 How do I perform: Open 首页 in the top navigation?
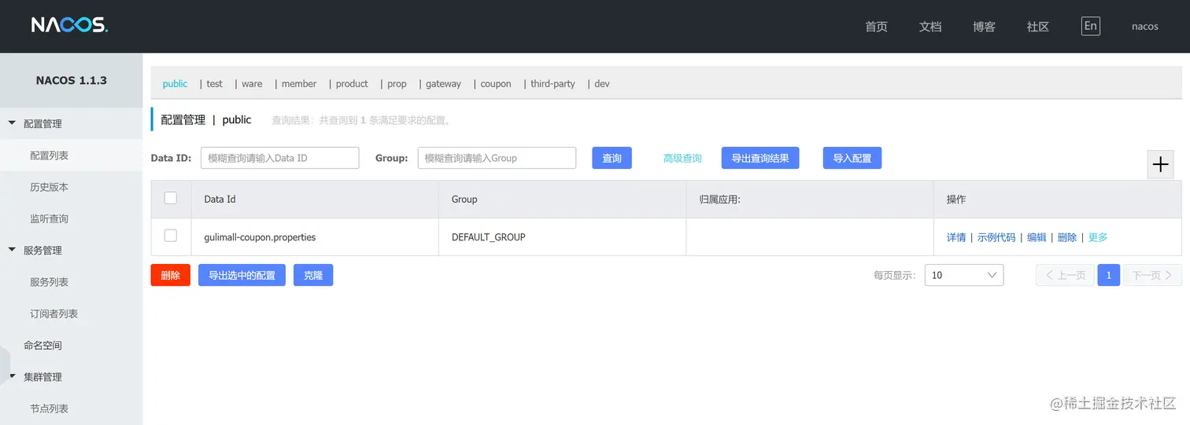[x=876, y=26]
